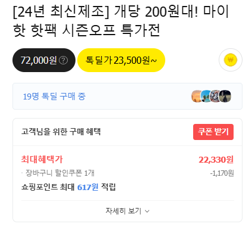252x227 pixels.
Task: Click the red 최대혜택가 label
Action: pos(42,159)
